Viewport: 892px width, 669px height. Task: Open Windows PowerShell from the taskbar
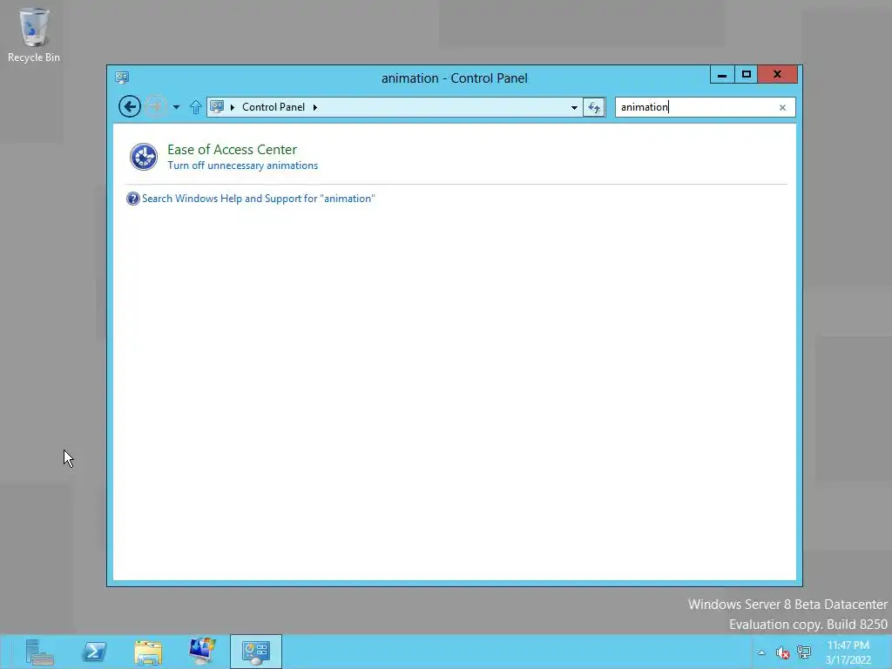[94, 652]
